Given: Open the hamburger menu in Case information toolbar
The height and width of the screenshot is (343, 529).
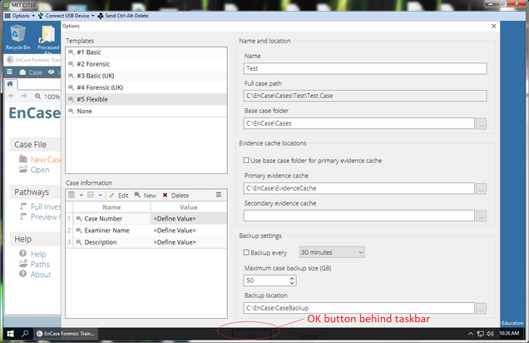Looking at the screenshot, I should [219, 195].
